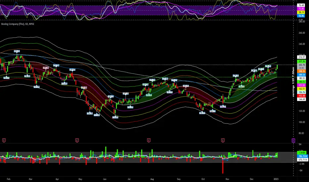The image size is (309, 182).
Task: Click the 202.70 current price label
Action: click(302, 65)
